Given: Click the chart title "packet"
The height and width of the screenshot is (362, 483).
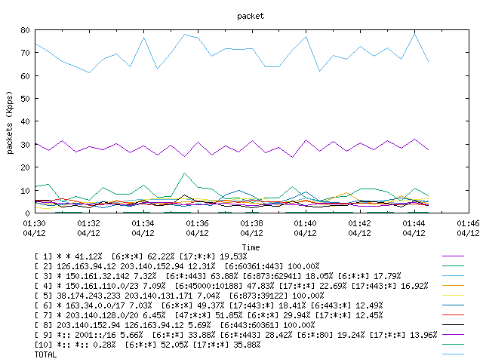Looking at the screenshot, I should pos(251,17).
